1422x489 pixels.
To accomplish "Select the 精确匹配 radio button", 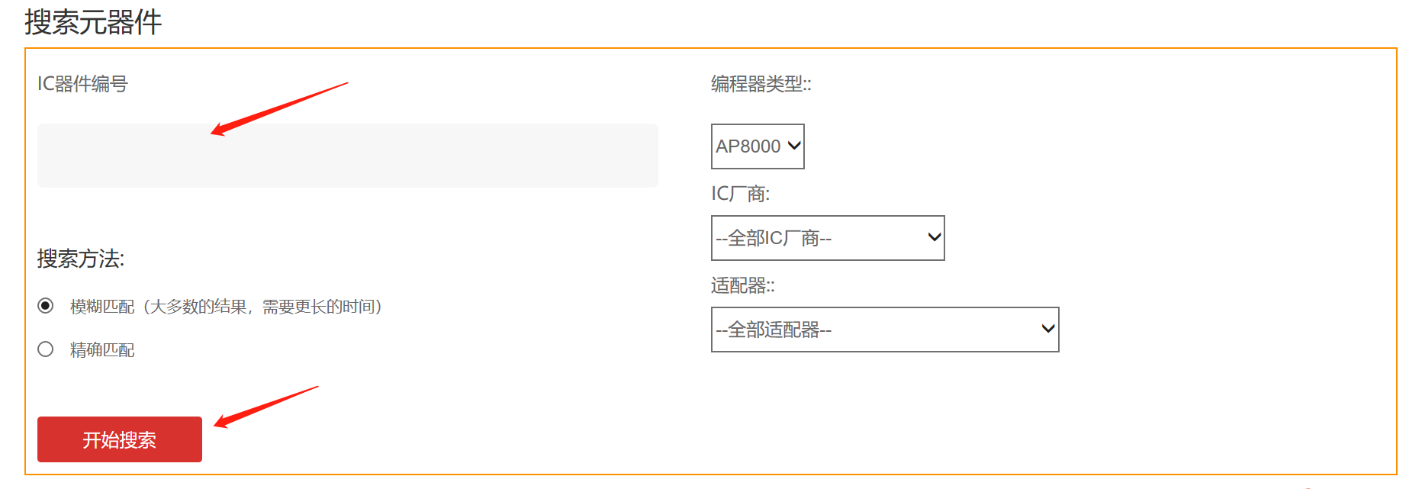I will tap(46, 349).
